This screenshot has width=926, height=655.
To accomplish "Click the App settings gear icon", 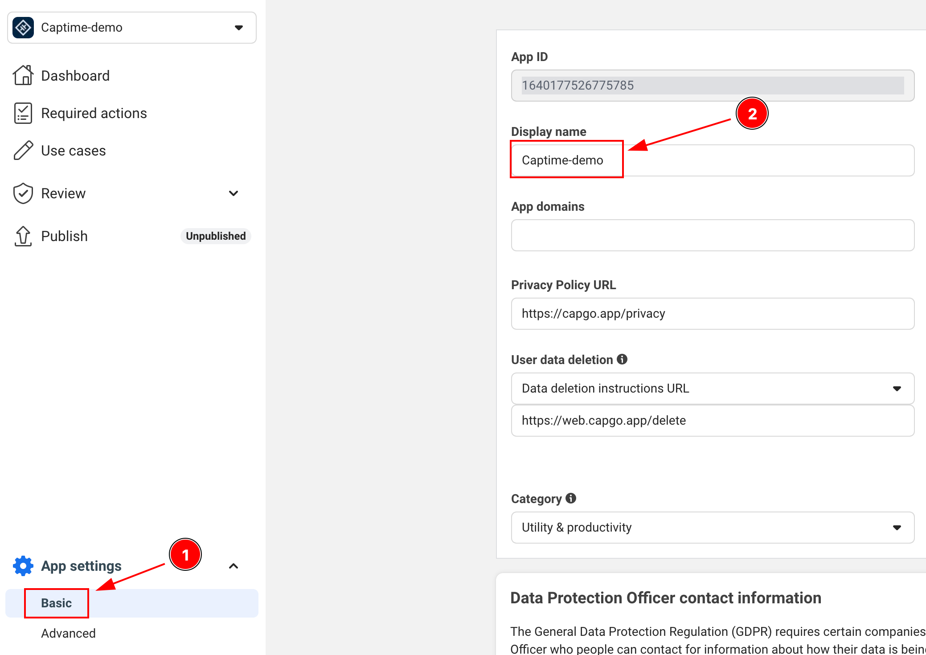I will point(22,565).
